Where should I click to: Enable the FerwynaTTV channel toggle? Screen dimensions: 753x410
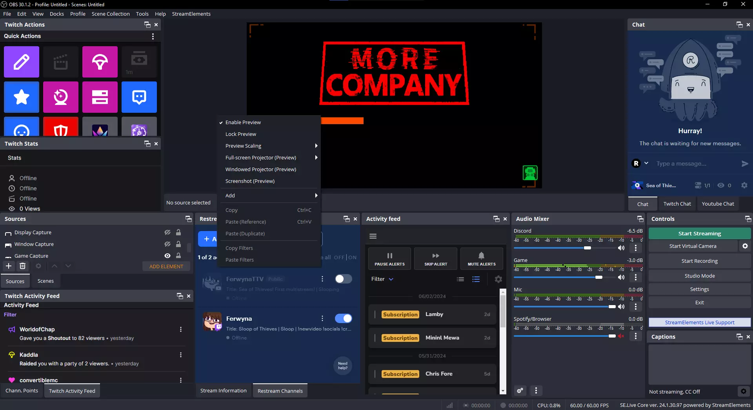coord(343,279)
